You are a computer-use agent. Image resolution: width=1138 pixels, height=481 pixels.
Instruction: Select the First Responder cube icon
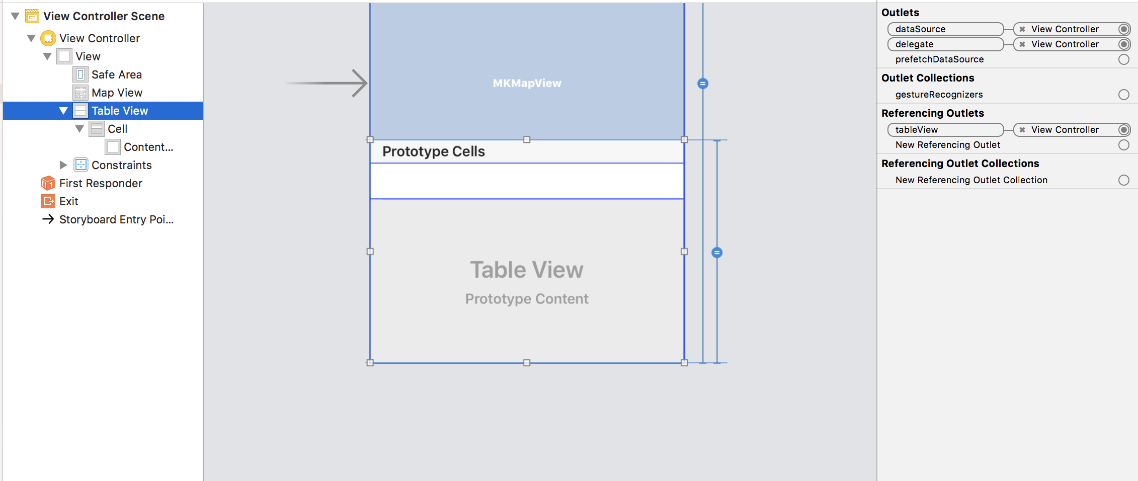tap(48, 183)
